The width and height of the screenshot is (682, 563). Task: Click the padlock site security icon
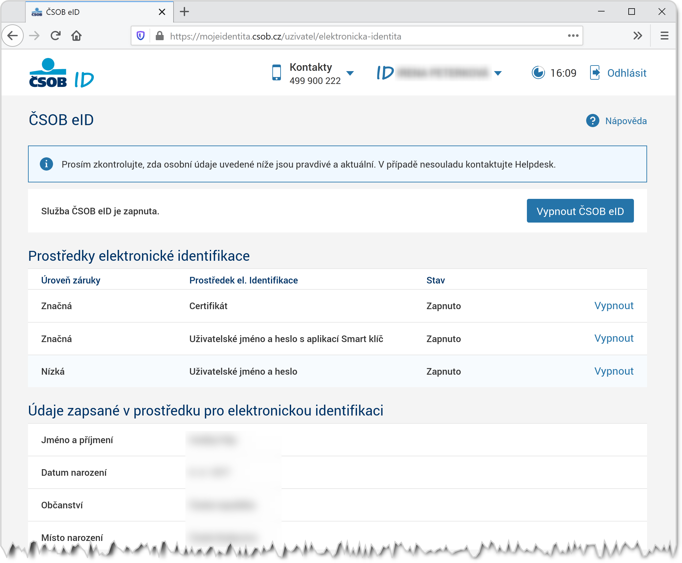pyautogui.click(x=160, y=36)
